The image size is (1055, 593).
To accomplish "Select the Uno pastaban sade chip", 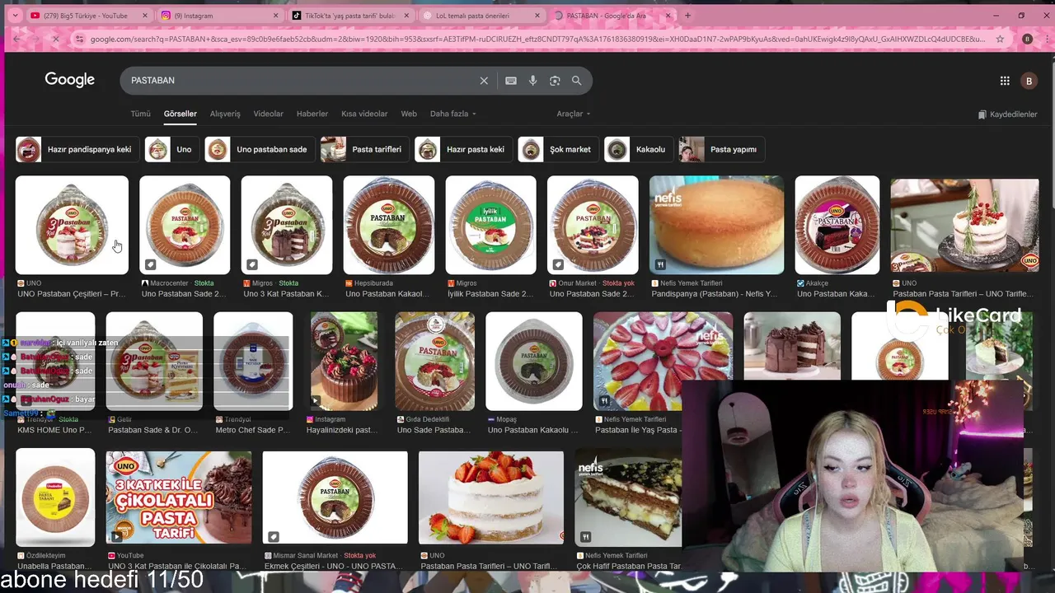I will [260, 149].
